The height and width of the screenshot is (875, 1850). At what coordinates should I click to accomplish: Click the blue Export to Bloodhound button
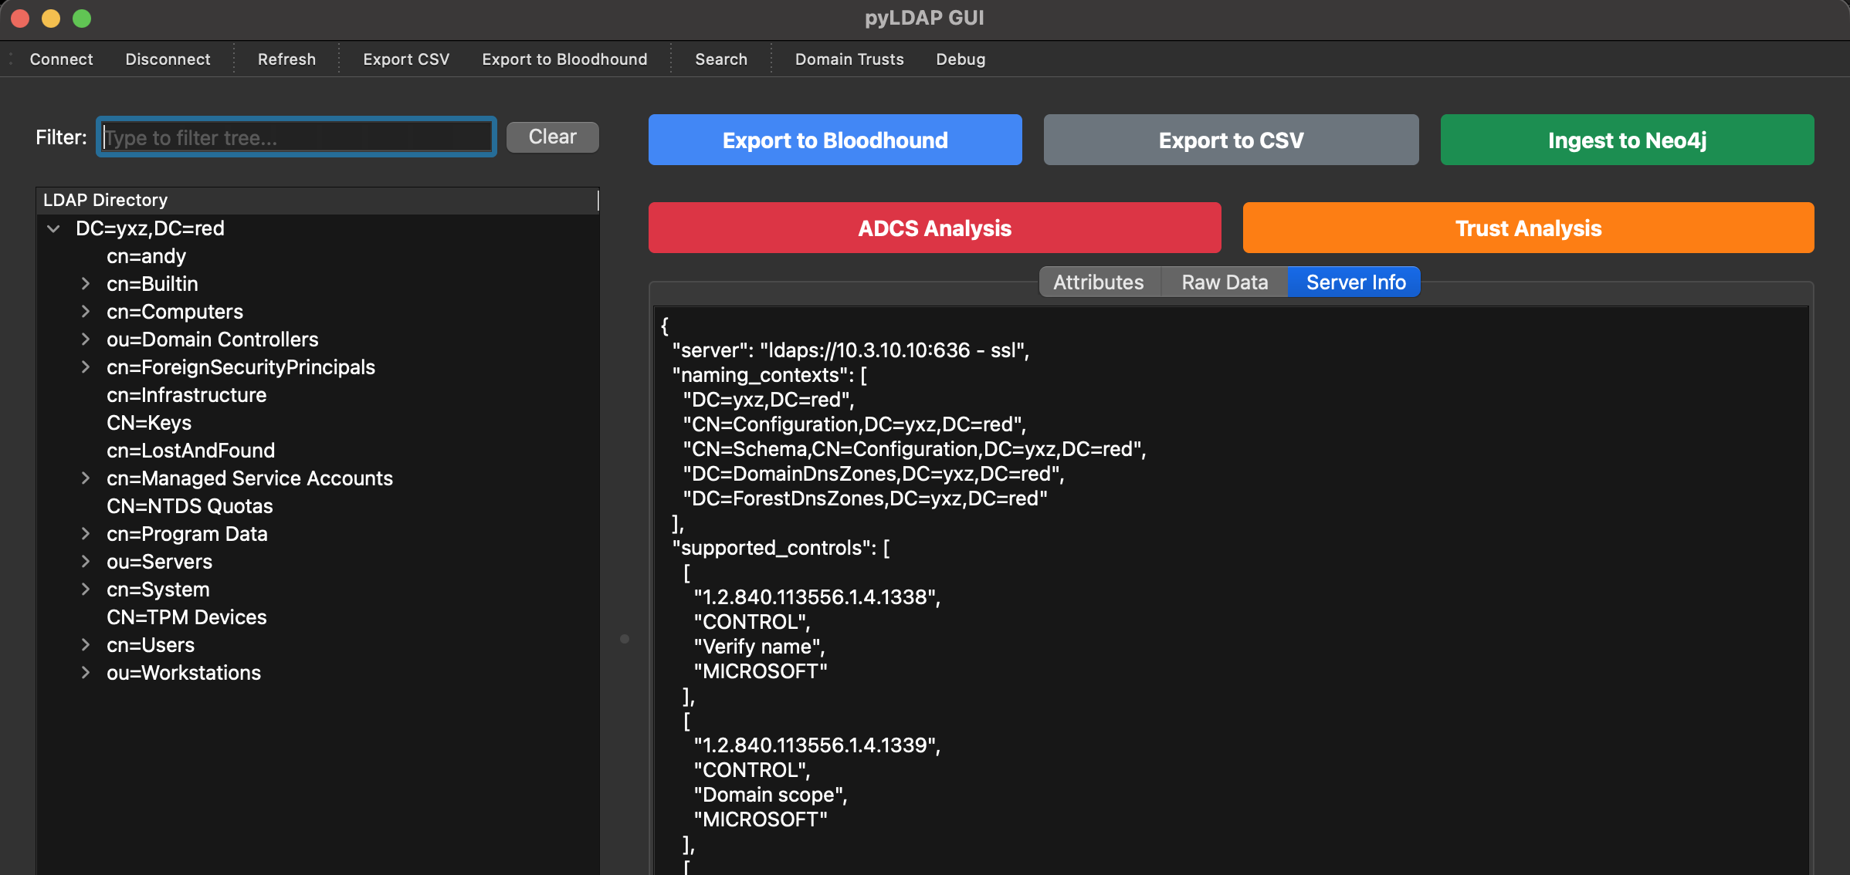click(835, 140)
